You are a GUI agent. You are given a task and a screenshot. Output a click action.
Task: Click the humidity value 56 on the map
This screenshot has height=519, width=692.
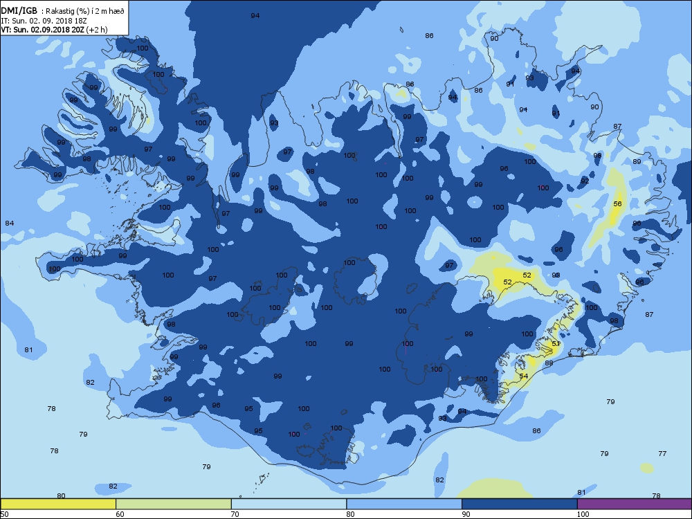click(617, 204)
